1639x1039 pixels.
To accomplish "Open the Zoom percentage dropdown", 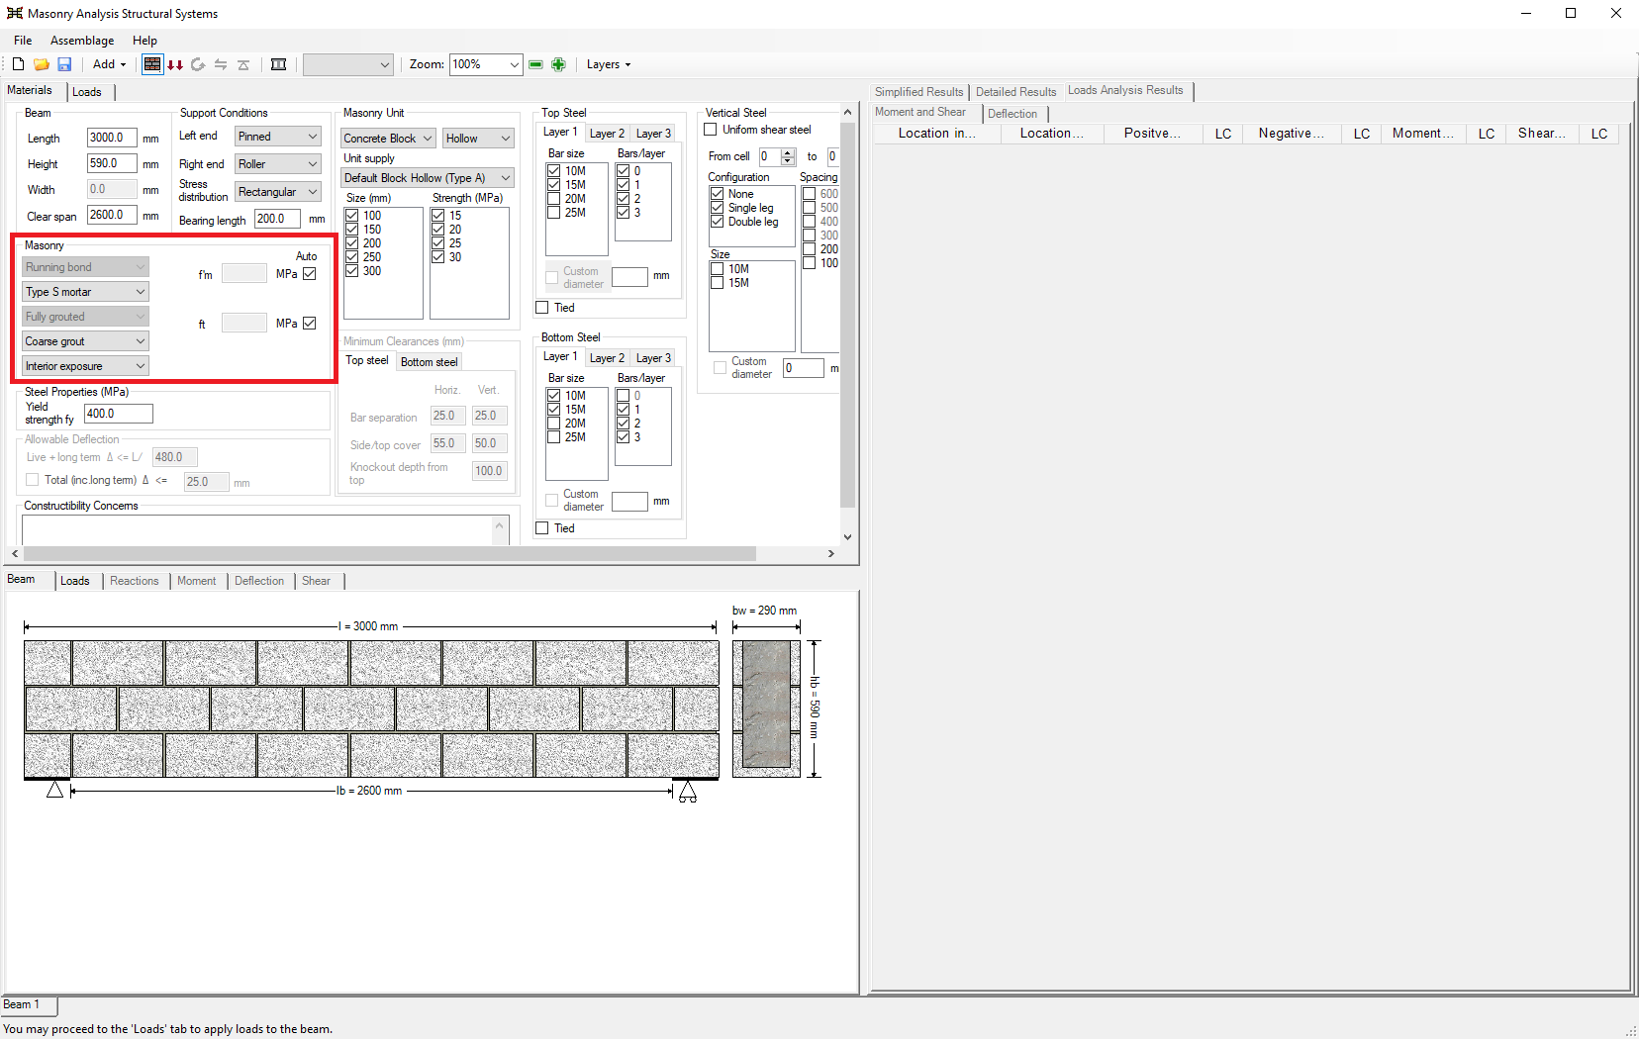I will pos(514,64).
